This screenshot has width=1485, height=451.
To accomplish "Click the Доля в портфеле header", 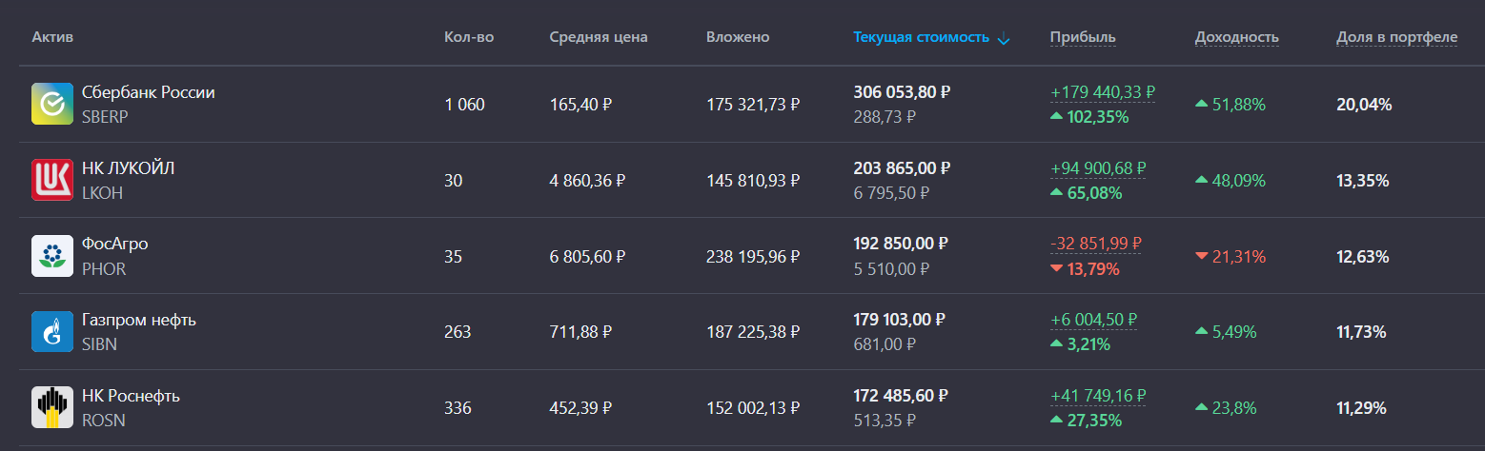I will coord(1396,37).
